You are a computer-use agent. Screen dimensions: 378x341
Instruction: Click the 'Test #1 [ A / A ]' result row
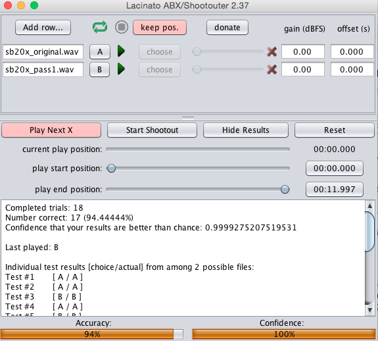click(x=44, y=277)
